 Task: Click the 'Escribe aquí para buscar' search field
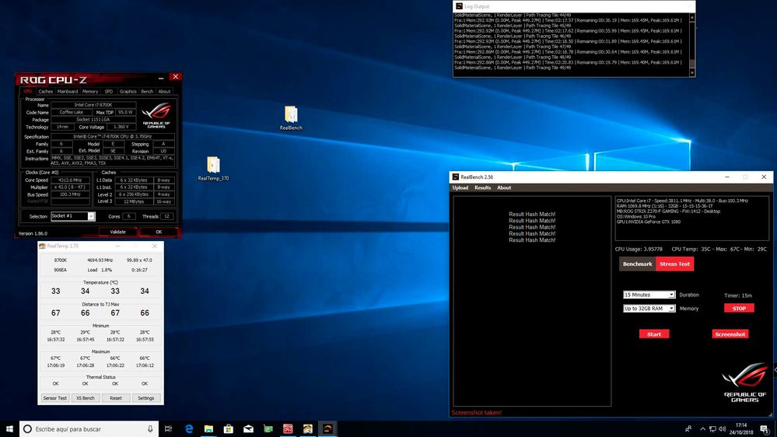pos(89,428)
